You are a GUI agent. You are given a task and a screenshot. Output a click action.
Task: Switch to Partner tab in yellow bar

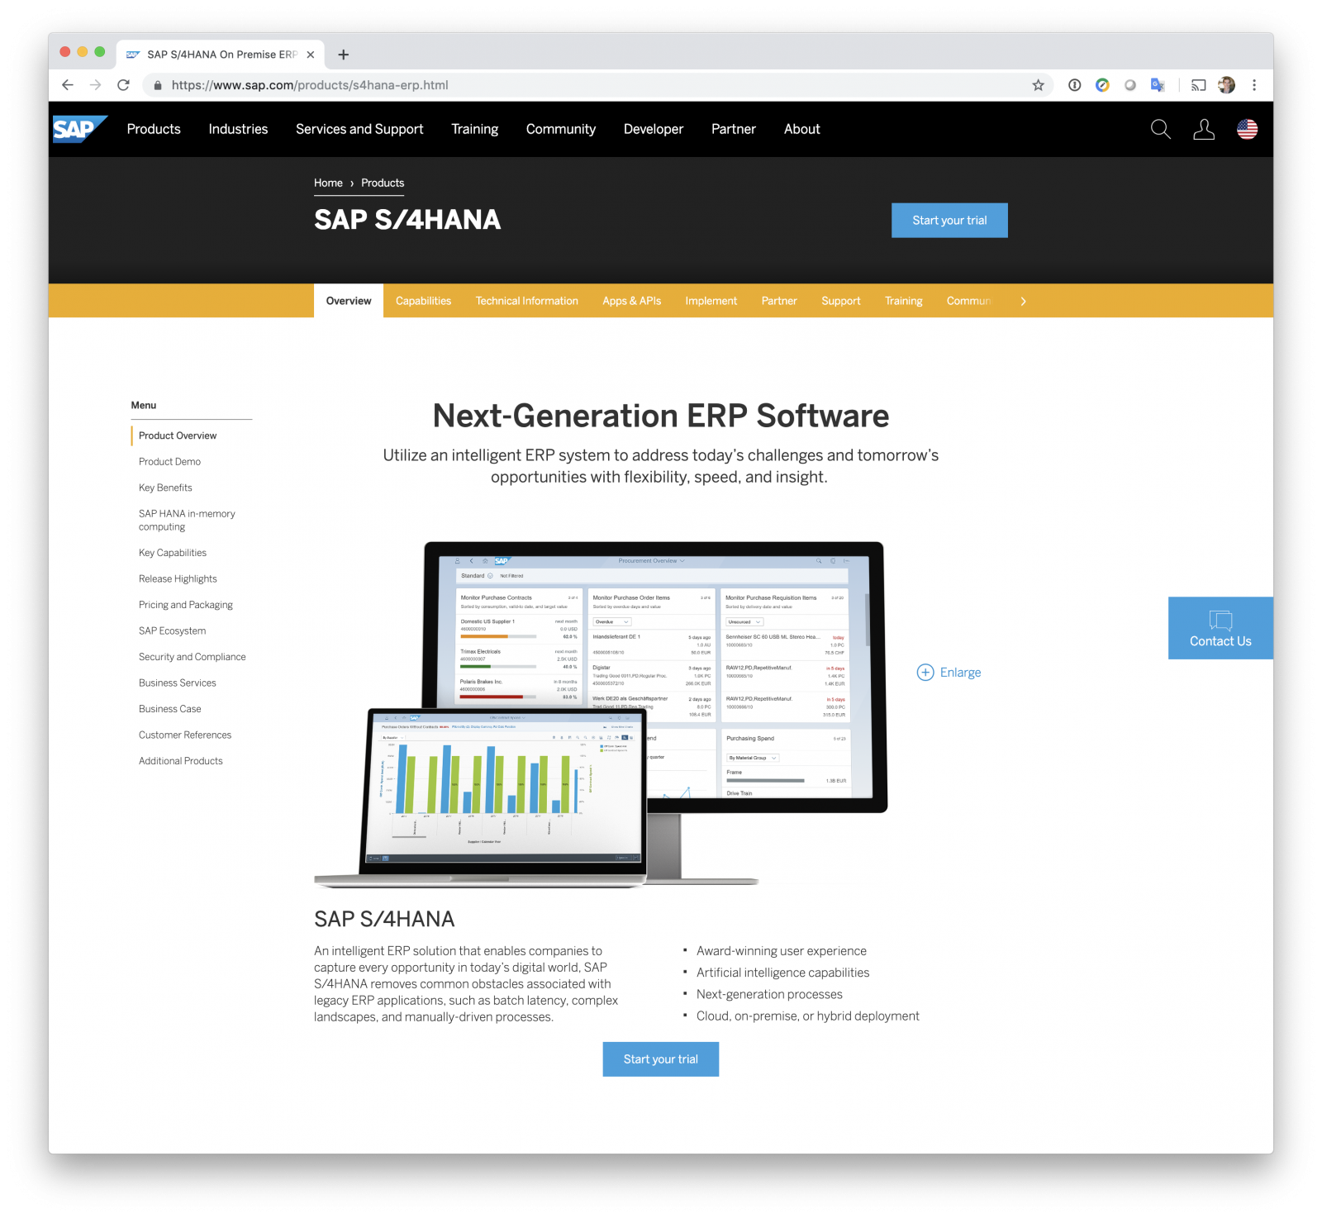[x=779, y=301]
